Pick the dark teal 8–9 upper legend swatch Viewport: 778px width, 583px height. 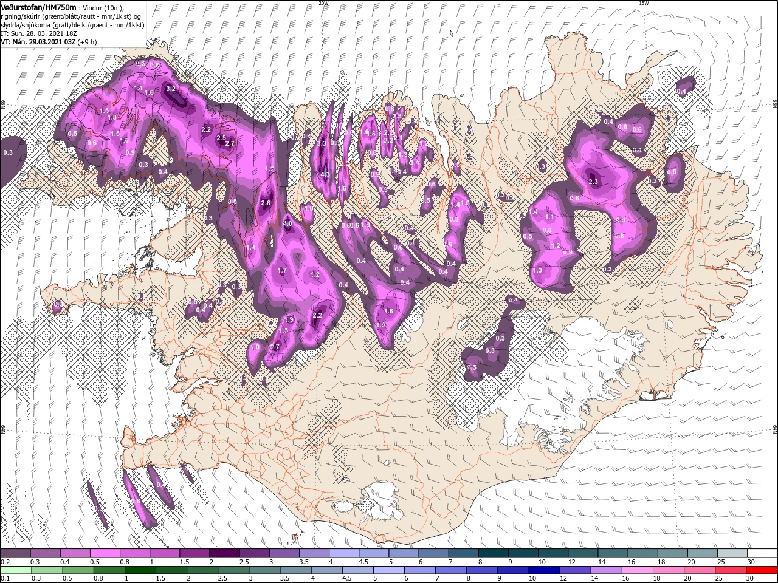click(493, 553)
